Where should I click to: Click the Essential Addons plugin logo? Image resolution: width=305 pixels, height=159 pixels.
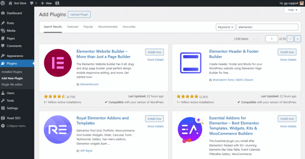pos(189,132)
